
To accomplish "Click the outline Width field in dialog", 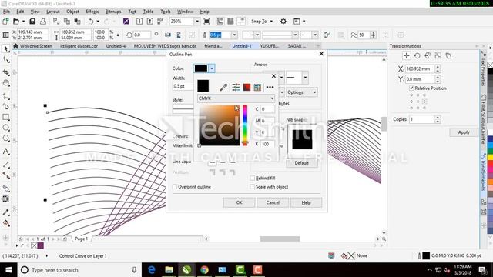I will pyautogui.click(x=183, y=86).
